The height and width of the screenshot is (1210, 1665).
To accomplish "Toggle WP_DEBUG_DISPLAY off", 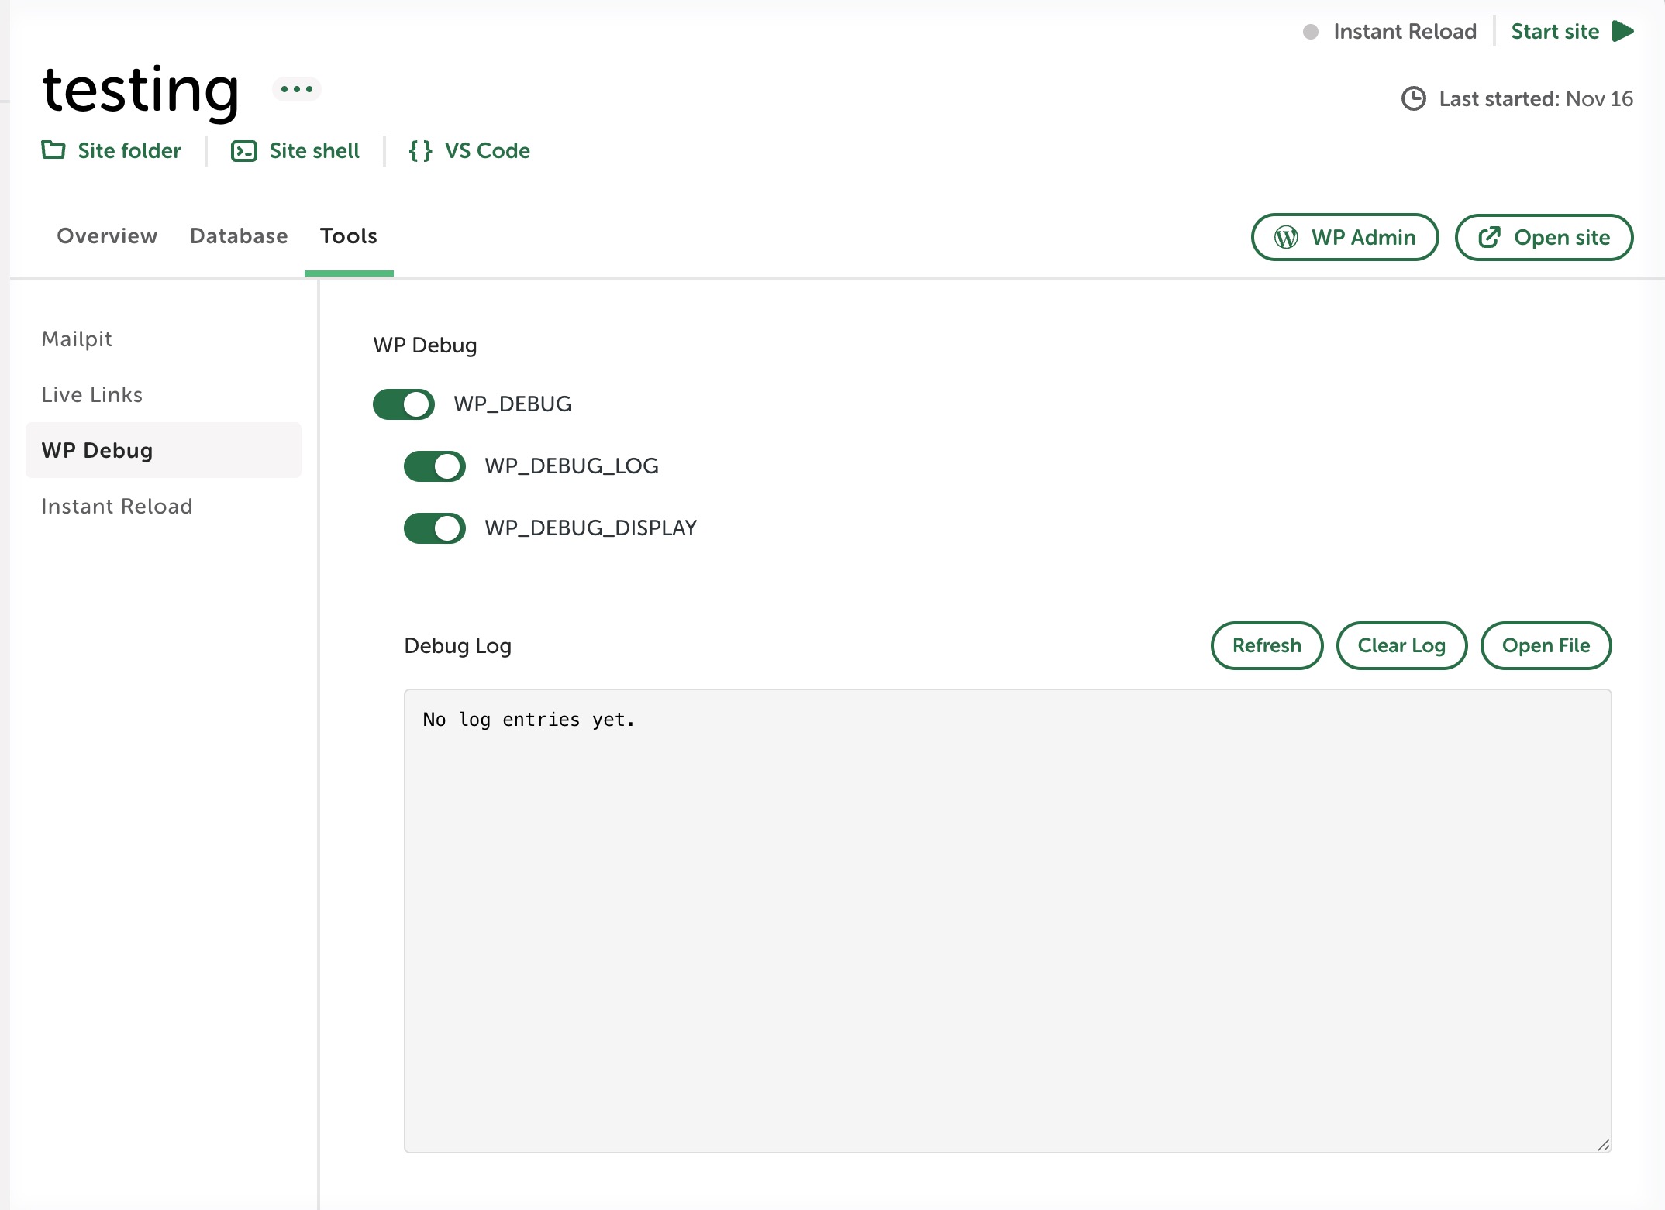I will point(435,528).
